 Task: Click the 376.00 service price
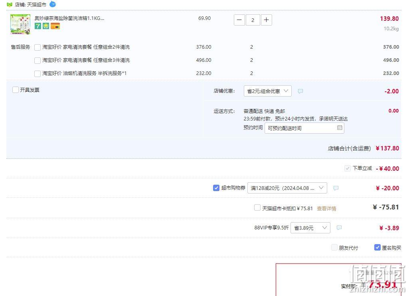204,47
